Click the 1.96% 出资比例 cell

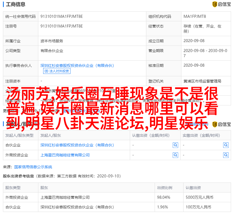162,207
